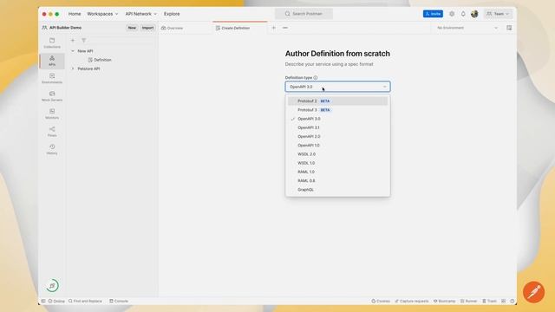555x312 pixels.
Task: Open the Runner
Action: [x=468, y=301]
